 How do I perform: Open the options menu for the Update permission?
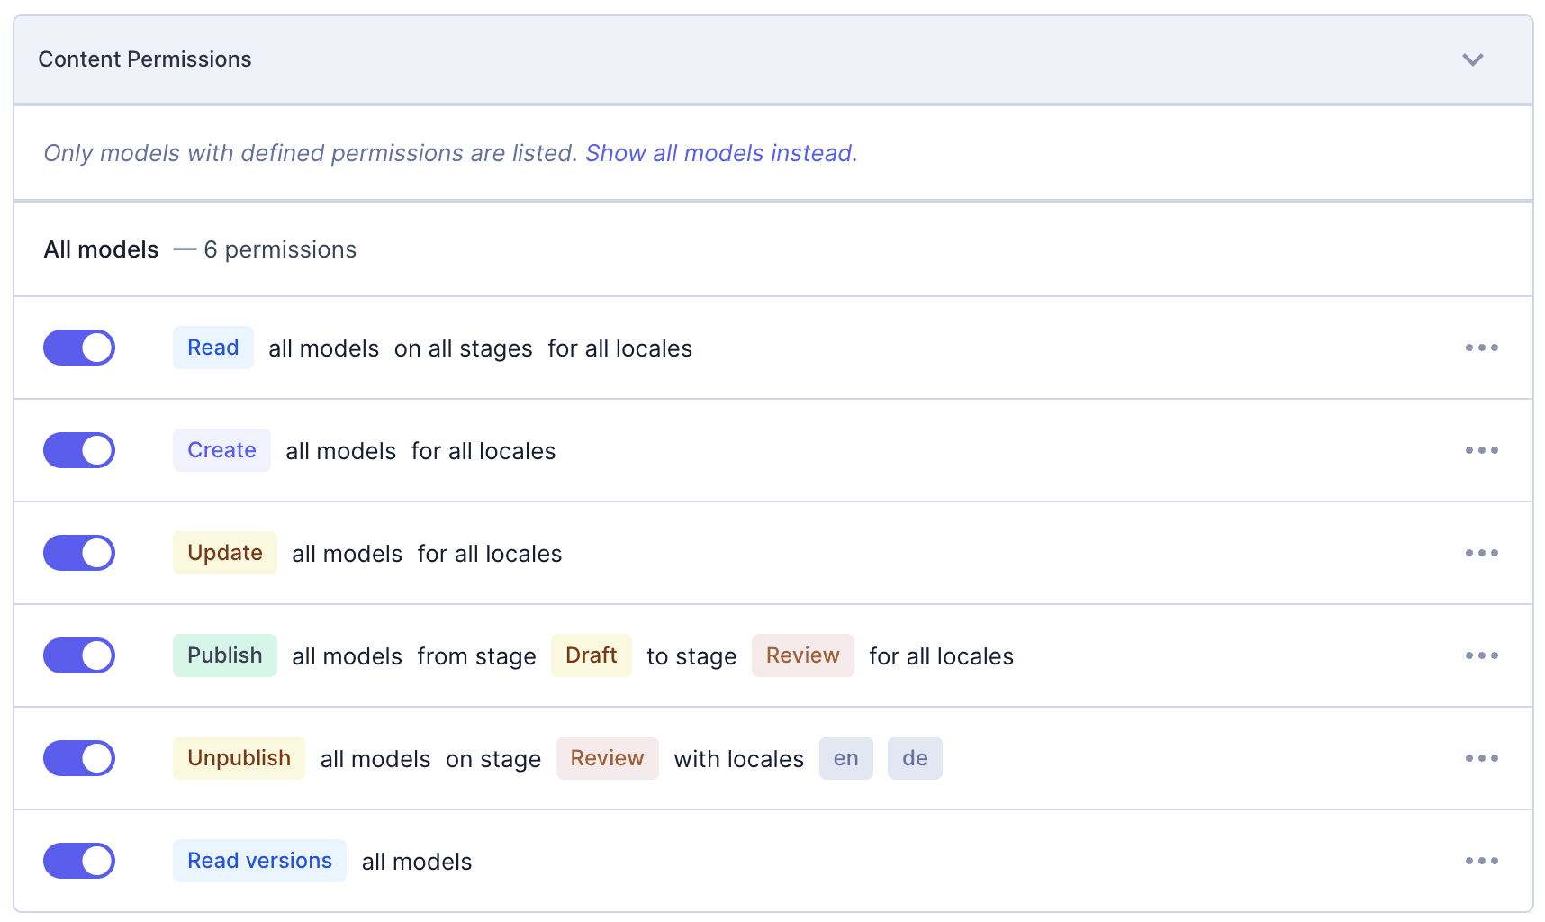click(1481, 553)
